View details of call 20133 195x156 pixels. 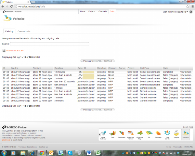(186, 88)
